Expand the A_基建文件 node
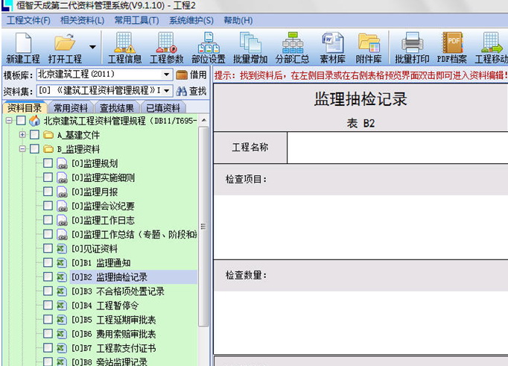 pyautogui.click(x=22, y=134)
